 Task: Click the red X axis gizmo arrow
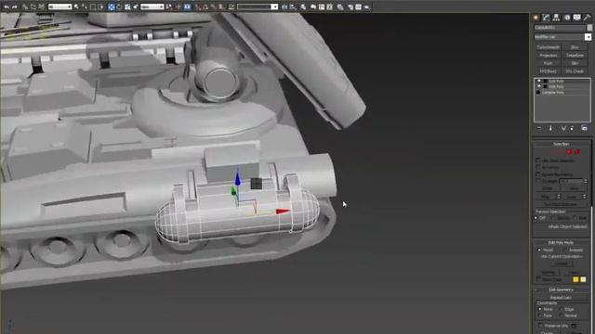pos(283,212)
